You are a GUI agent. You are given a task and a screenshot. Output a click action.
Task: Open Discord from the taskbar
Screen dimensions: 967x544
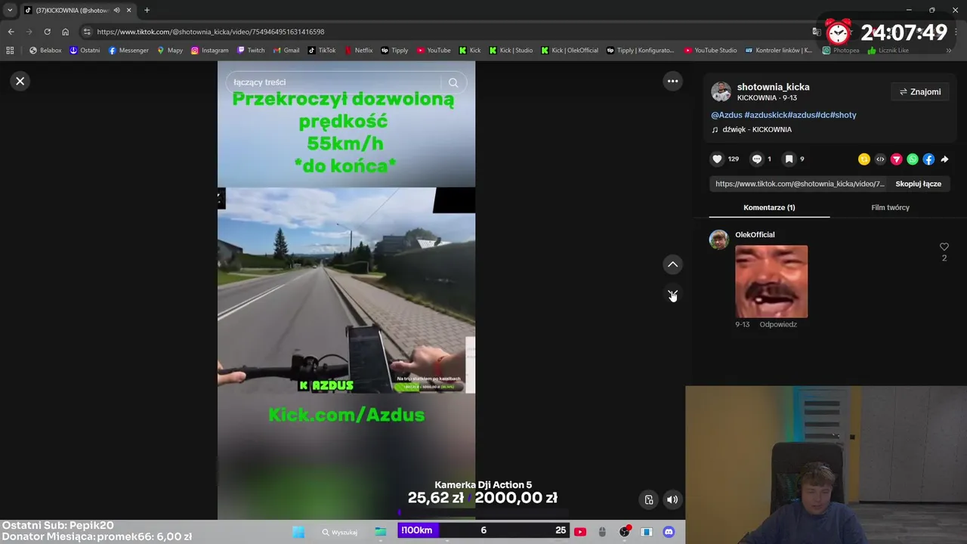(x=668, y=532)
